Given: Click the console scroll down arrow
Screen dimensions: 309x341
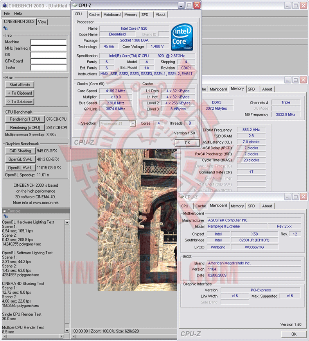Looking at the screenshot, I should [67, 330].
